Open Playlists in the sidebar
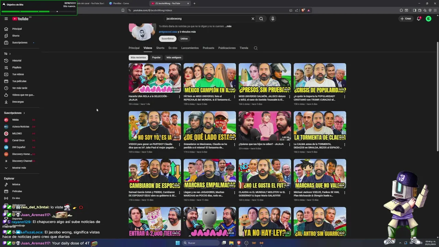 point(21,67)
